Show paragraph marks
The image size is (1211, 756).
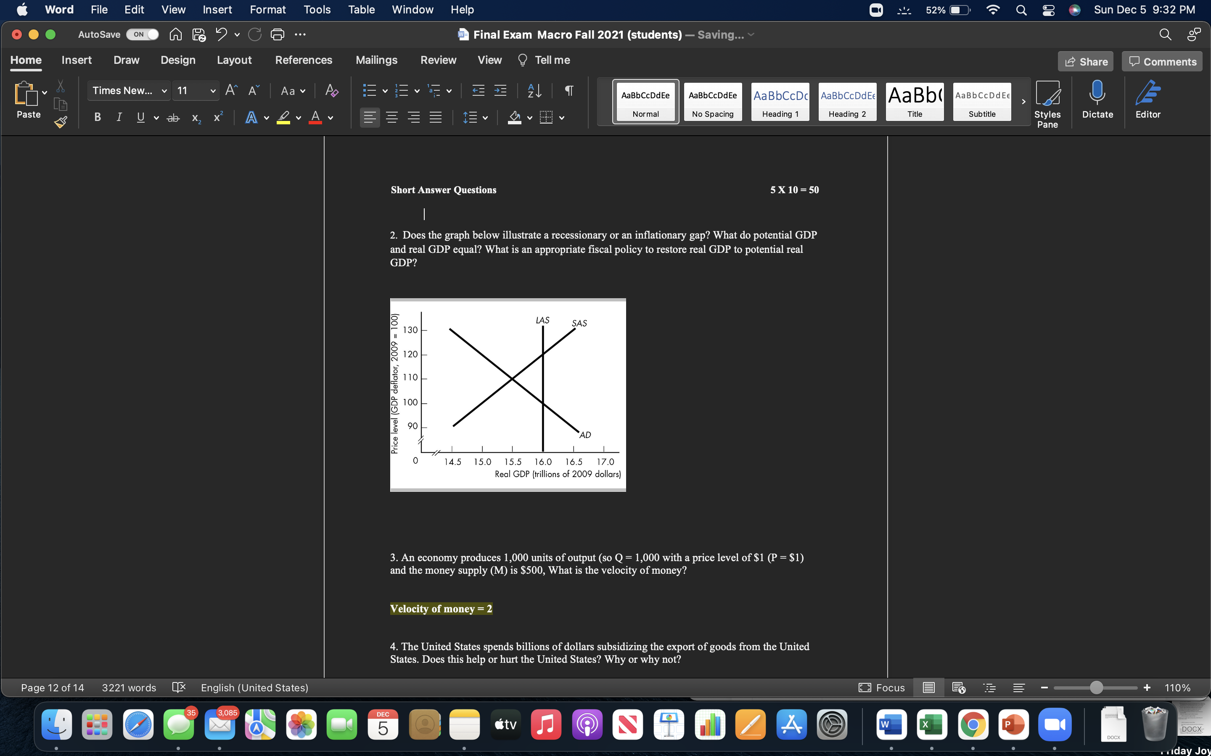[x=570, y=90]
